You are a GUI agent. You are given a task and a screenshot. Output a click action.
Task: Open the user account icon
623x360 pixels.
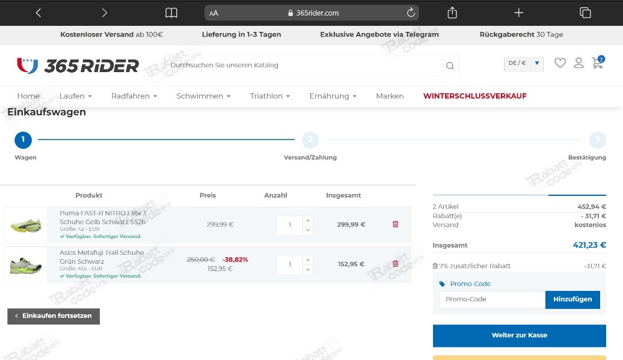(x=578, y=63)
